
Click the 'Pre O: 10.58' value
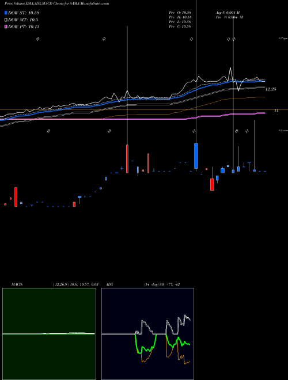point(180,13)
